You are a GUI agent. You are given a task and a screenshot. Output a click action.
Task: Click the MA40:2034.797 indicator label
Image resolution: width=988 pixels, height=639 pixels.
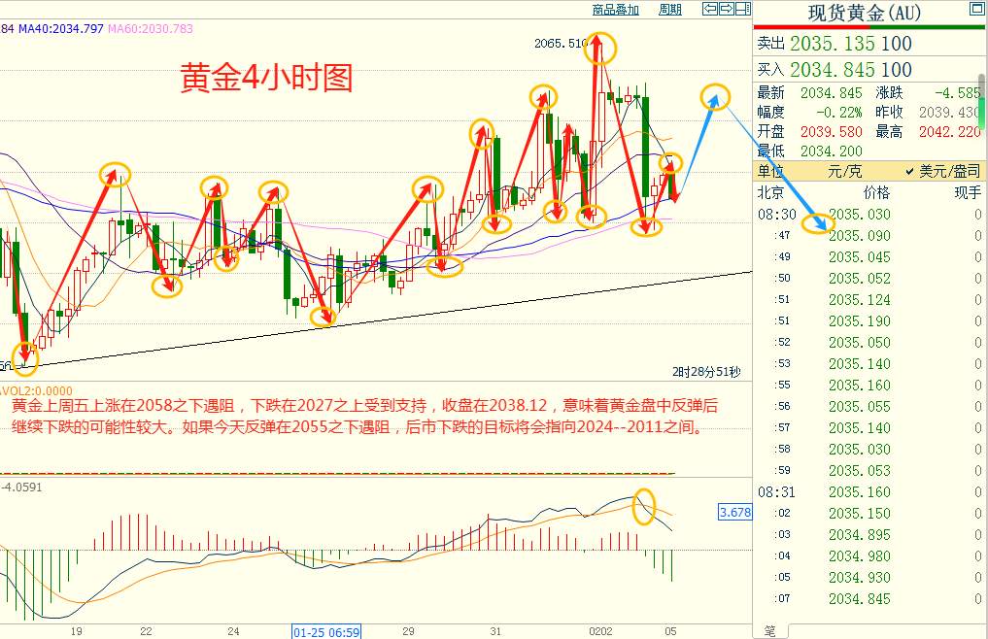[x=60, y=28]
